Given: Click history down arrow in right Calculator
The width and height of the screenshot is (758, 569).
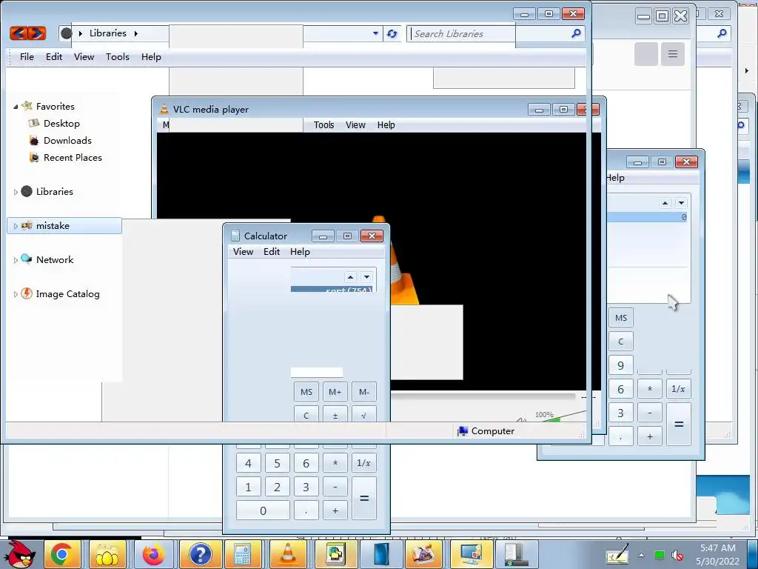Looking at the screenshot, I should 681,203.
